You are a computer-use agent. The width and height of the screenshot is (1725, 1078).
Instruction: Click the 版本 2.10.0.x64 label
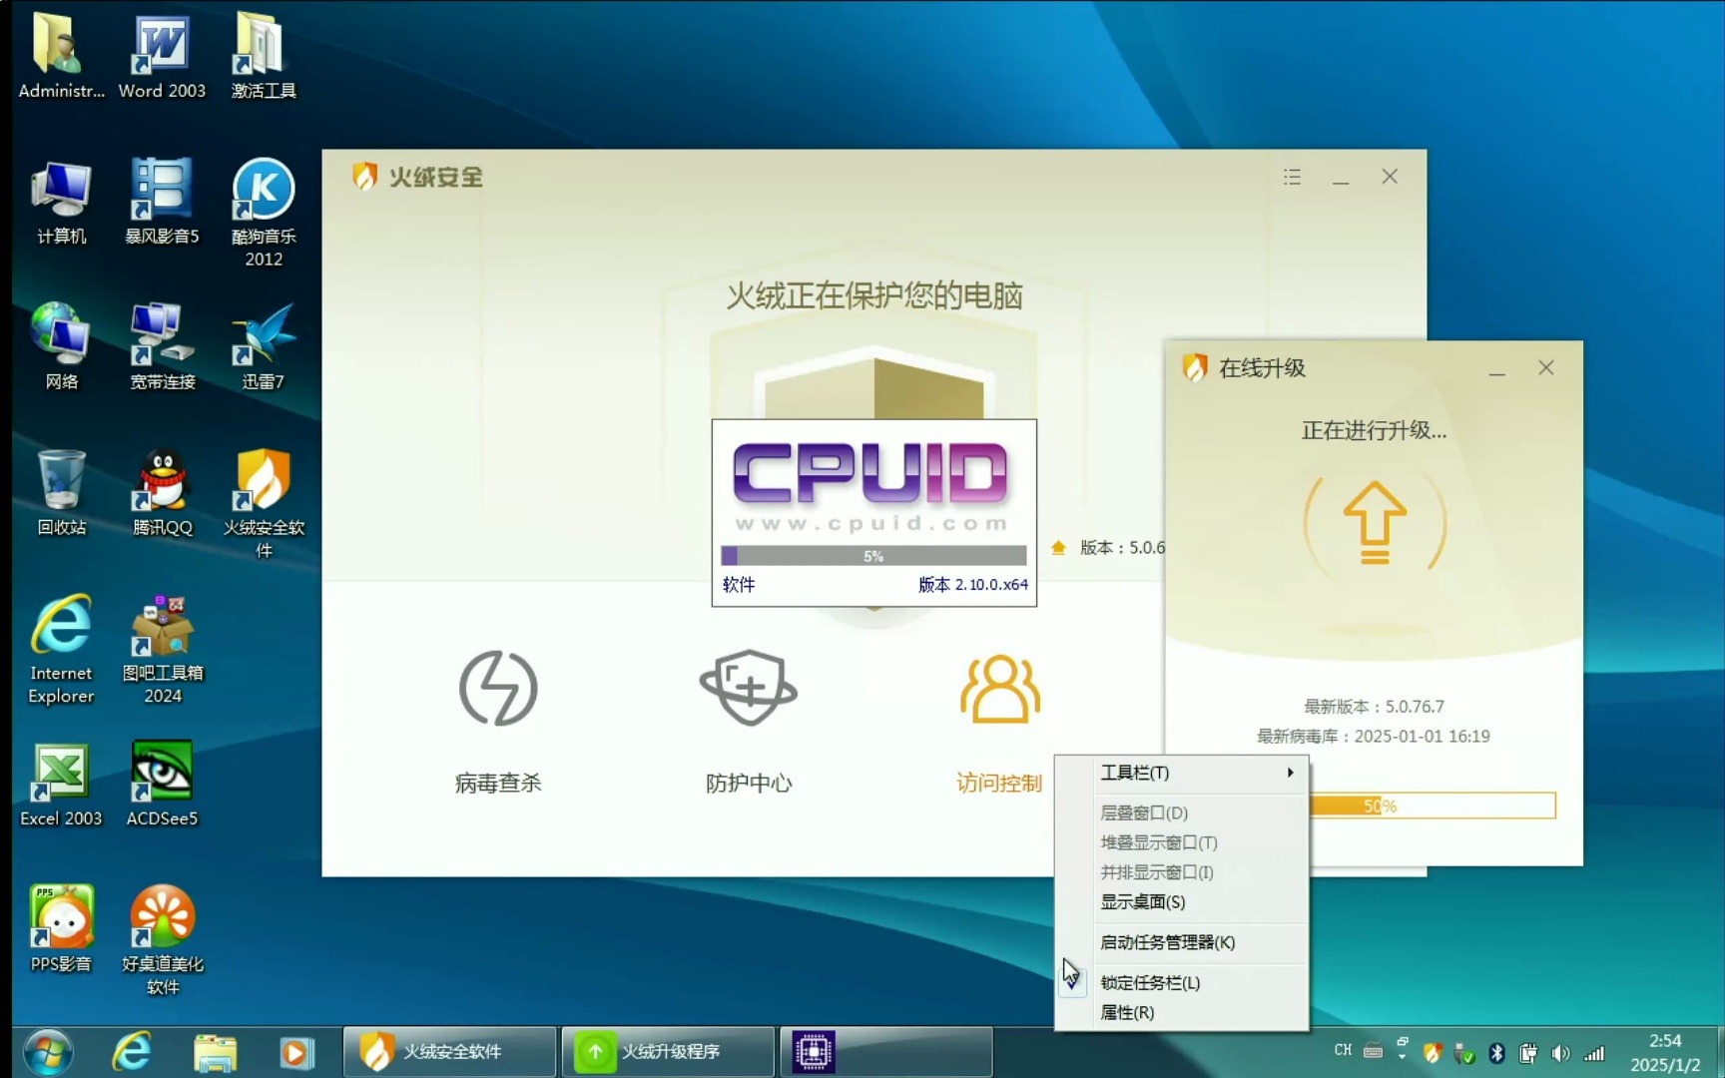(x=972, y=585)
